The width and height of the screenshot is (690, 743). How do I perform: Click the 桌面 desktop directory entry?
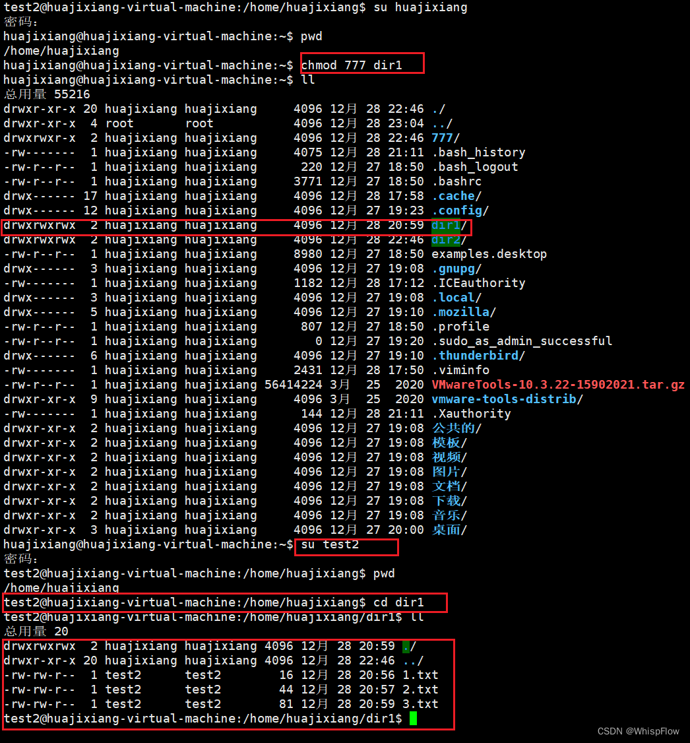447,529
